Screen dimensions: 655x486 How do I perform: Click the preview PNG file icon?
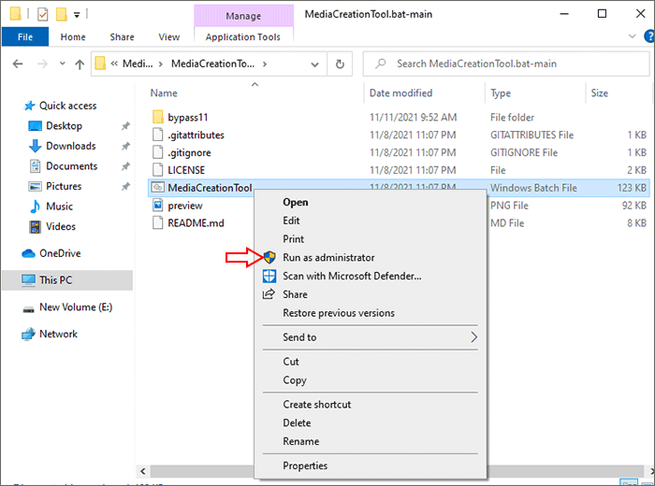(x=158, y=206)
